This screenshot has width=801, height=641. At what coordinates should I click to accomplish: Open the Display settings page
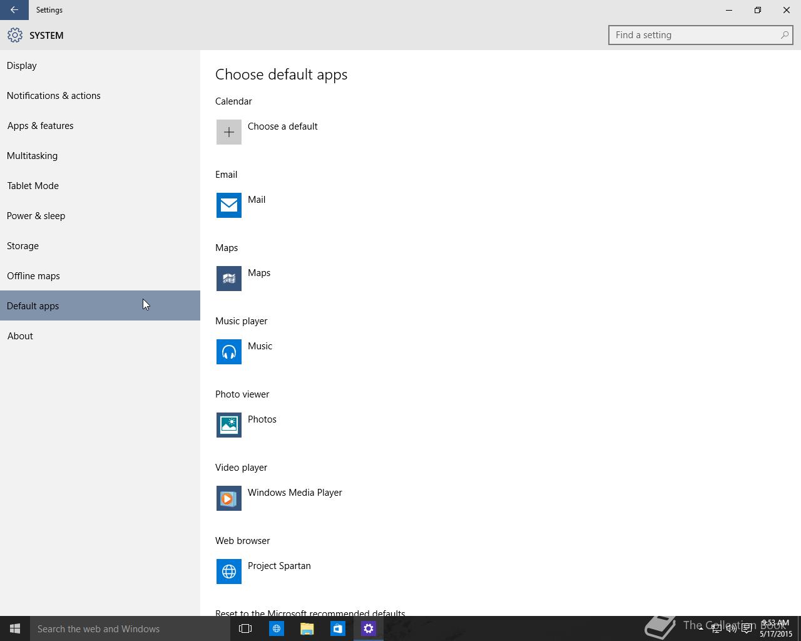100,65
